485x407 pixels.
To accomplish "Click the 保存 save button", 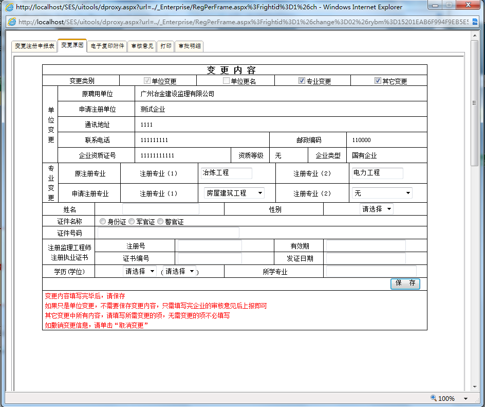I will coord(405,284).
